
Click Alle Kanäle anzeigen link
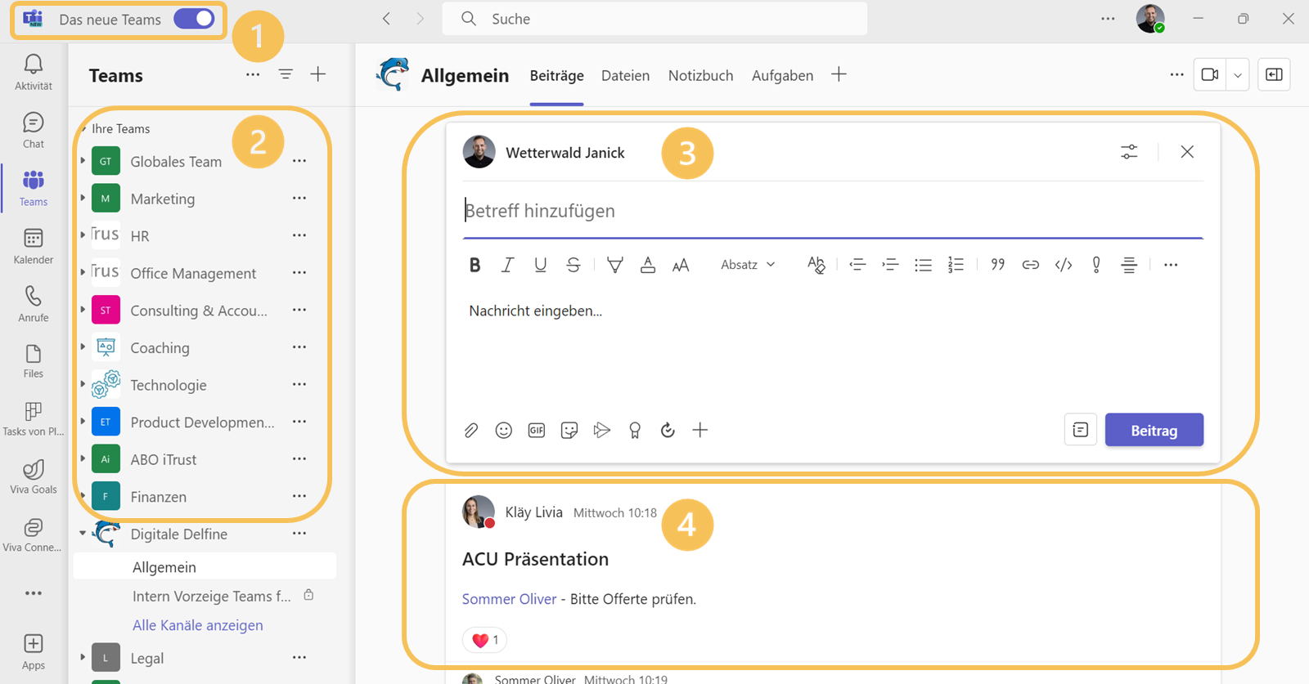tap(198, 625)
